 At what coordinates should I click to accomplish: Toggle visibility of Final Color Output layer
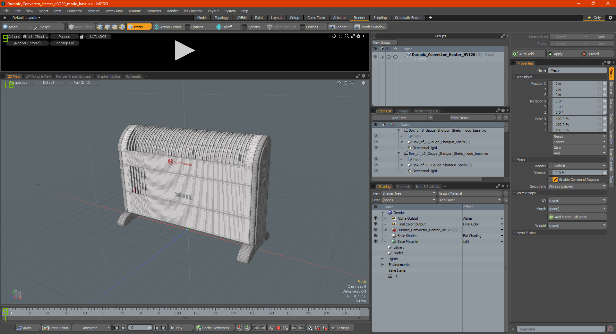(375, 224)
